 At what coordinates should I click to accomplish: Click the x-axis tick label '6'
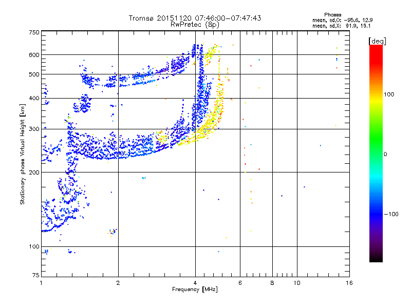coord(240,283)
